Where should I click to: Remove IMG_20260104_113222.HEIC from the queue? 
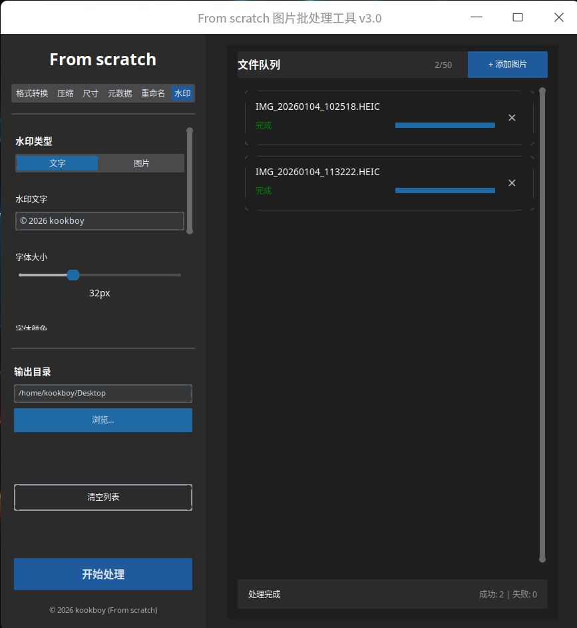click(512, 183)
